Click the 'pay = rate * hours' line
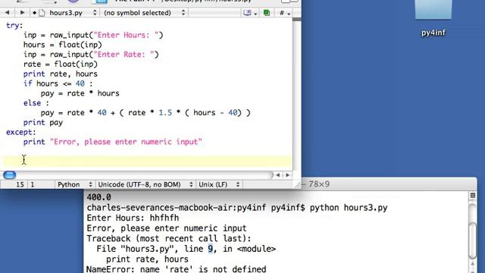This screenshot has width=485, height=273. point(80,93)
